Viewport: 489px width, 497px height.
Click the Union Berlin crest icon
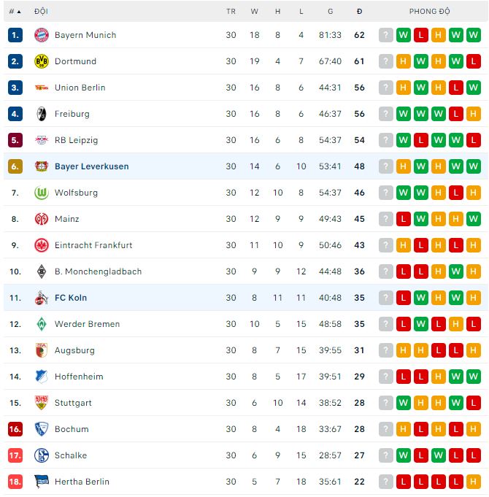[x=41, y=88]
